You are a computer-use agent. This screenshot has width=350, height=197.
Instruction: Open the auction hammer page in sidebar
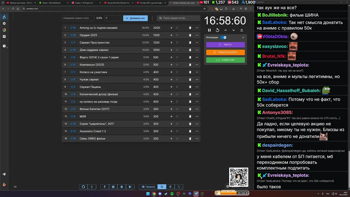4,17
